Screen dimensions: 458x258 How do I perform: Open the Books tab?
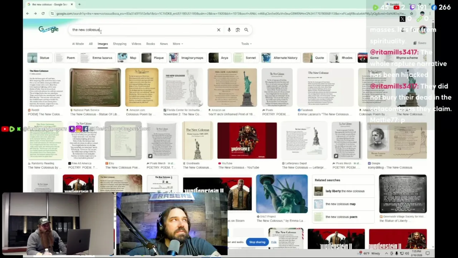click(150, 44)
